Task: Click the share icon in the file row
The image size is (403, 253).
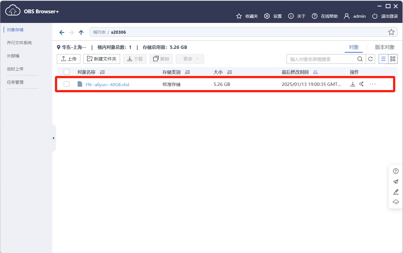Action: 361,84
